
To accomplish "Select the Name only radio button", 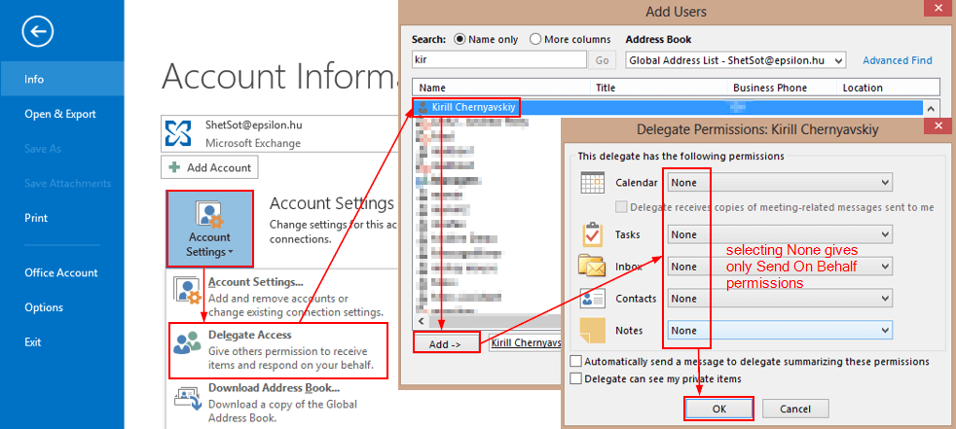I will click(460, 39).
